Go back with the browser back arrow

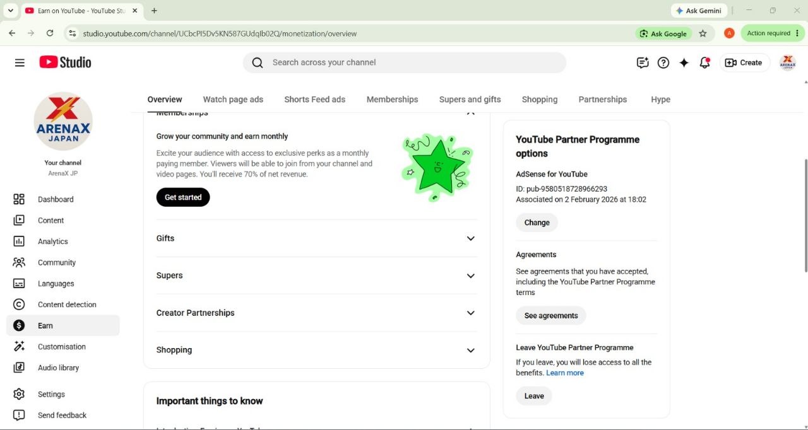[x=12, y=33]
